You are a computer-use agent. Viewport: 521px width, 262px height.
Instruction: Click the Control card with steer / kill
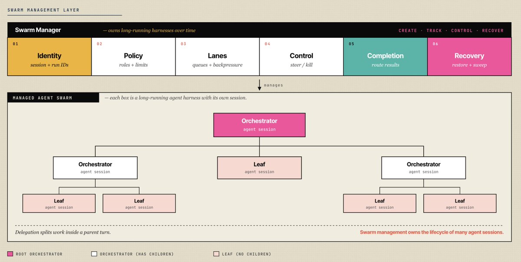click(x=301, y=57)
